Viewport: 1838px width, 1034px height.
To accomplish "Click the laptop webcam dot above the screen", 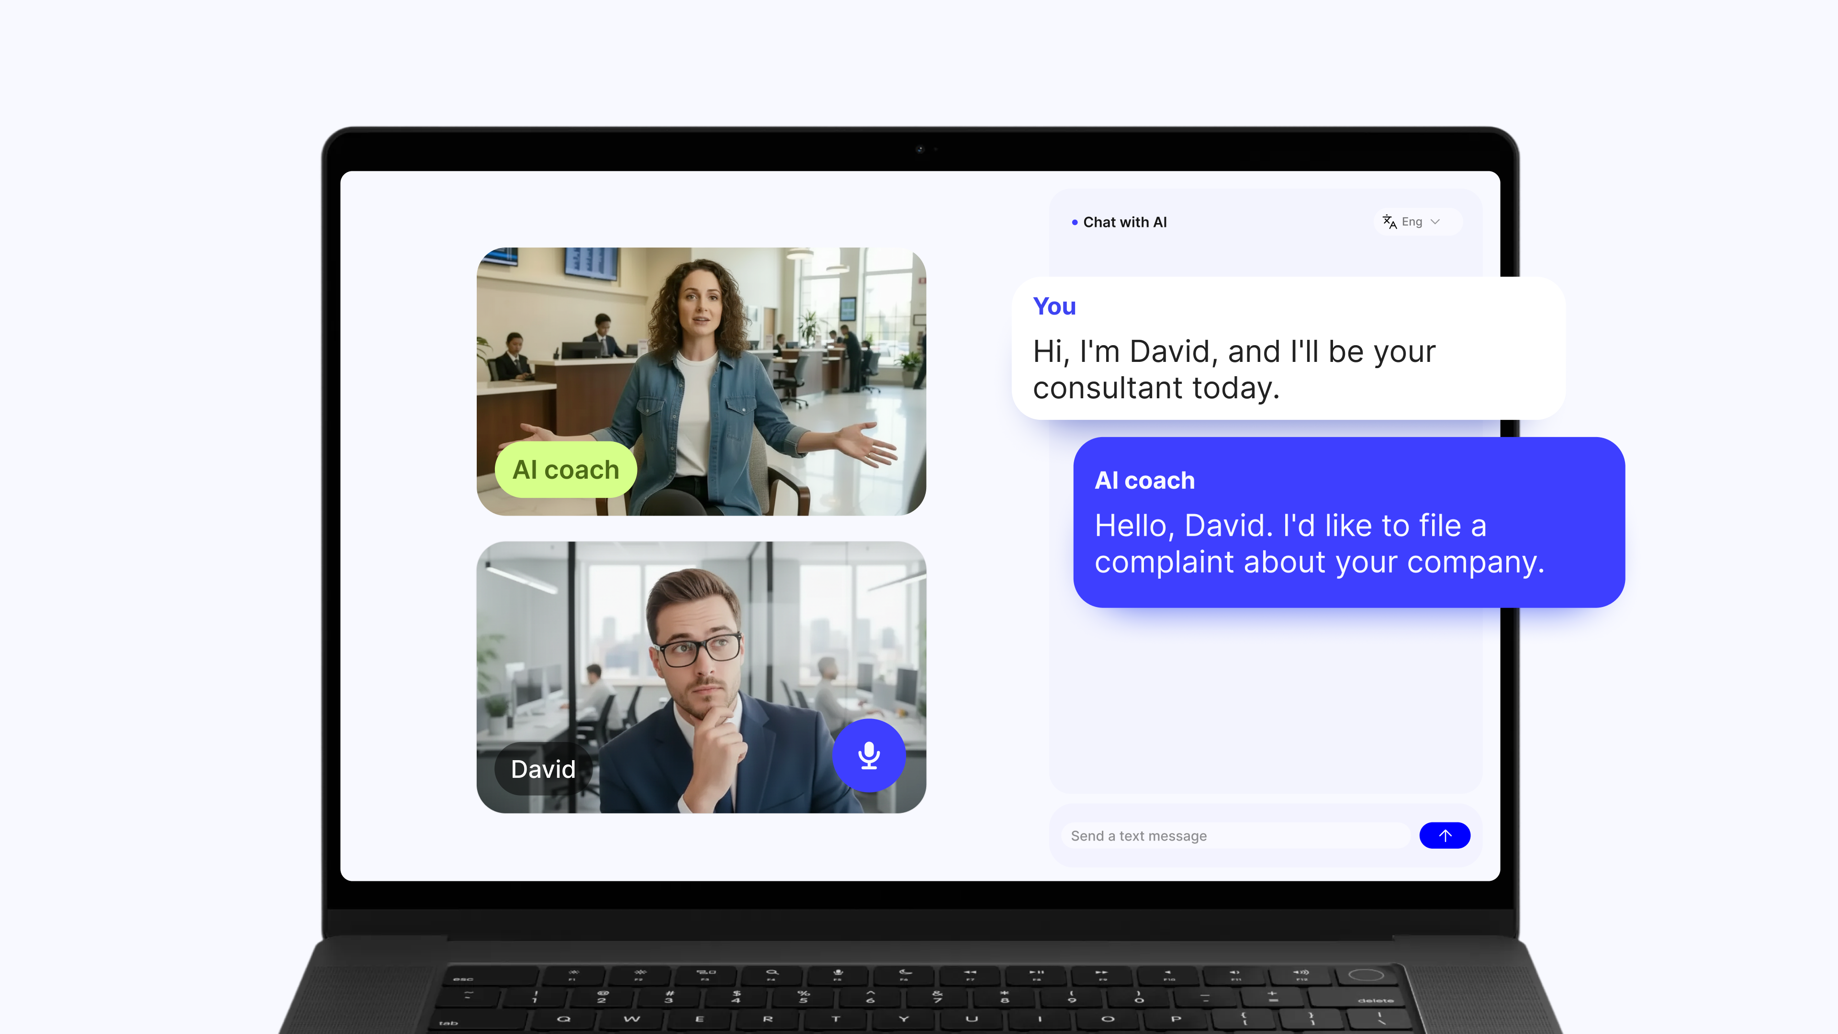I will pos(919,149).
